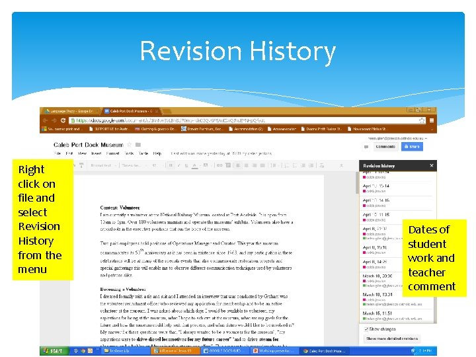Click the document vertical scrollbar
The width and height of the screenshot is (476, 357).
[357, 182]
